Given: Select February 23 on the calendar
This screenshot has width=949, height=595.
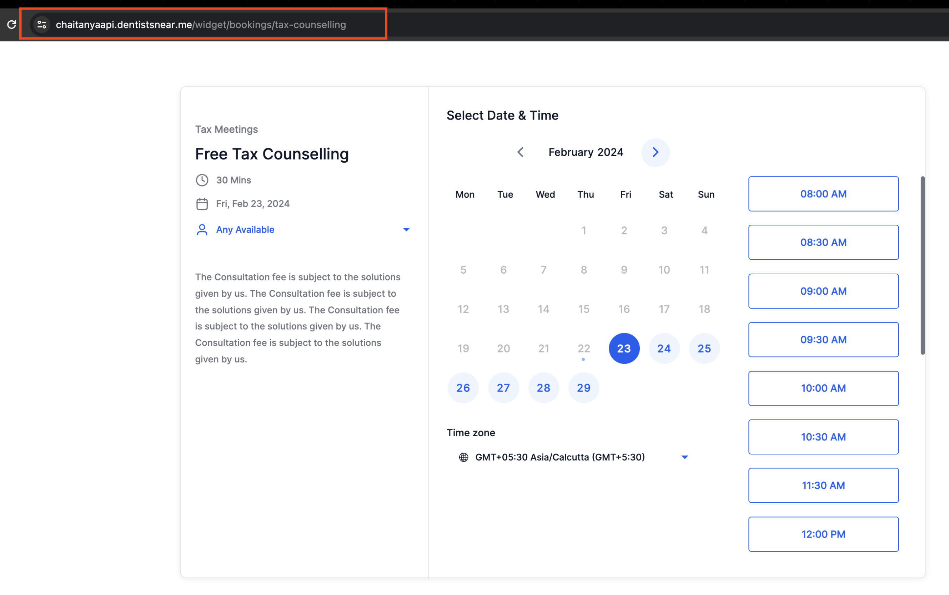Looking at the screenshot, I should tap(624, 348).
